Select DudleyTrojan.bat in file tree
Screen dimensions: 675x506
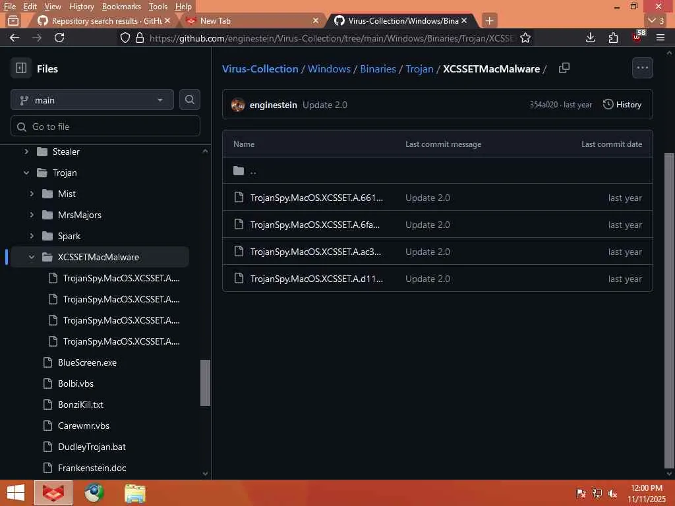[92, 447]
